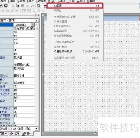This screenshot has width=140, height=138.
Task: Select A.条件断点 menu entry
Action: click(75, 47)
